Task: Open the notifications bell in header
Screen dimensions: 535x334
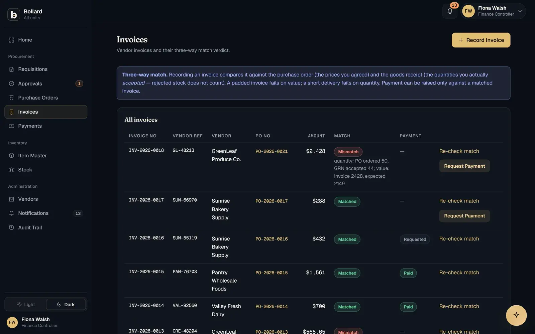Action: pos(450,11)
